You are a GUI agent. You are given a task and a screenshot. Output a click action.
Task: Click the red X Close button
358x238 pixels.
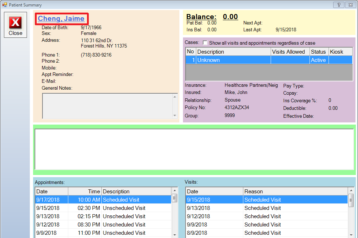pos(15,25)
